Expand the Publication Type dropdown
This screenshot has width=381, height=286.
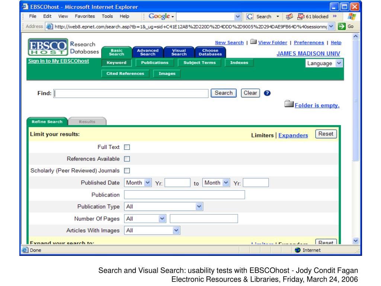pyautogui.click(x=164, y=206)
